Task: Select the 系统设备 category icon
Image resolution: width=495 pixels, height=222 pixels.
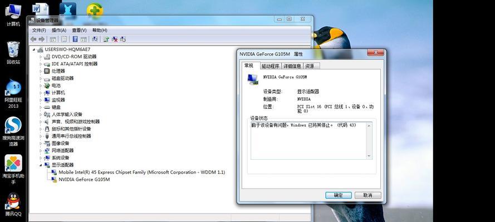Action: click(47, 158)
